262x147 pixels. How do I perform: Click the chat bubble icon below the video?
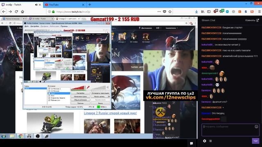tap(192, 143)
